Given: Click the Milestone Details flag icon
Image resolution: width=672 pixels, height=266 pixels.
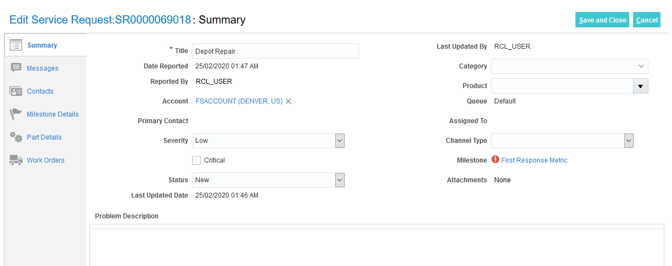Looking at the screenshot, I should click(x=16, y=114).
